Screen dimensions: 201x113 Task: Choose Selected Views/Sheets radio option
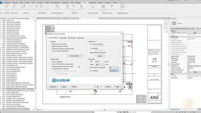[x=90, y=53]
